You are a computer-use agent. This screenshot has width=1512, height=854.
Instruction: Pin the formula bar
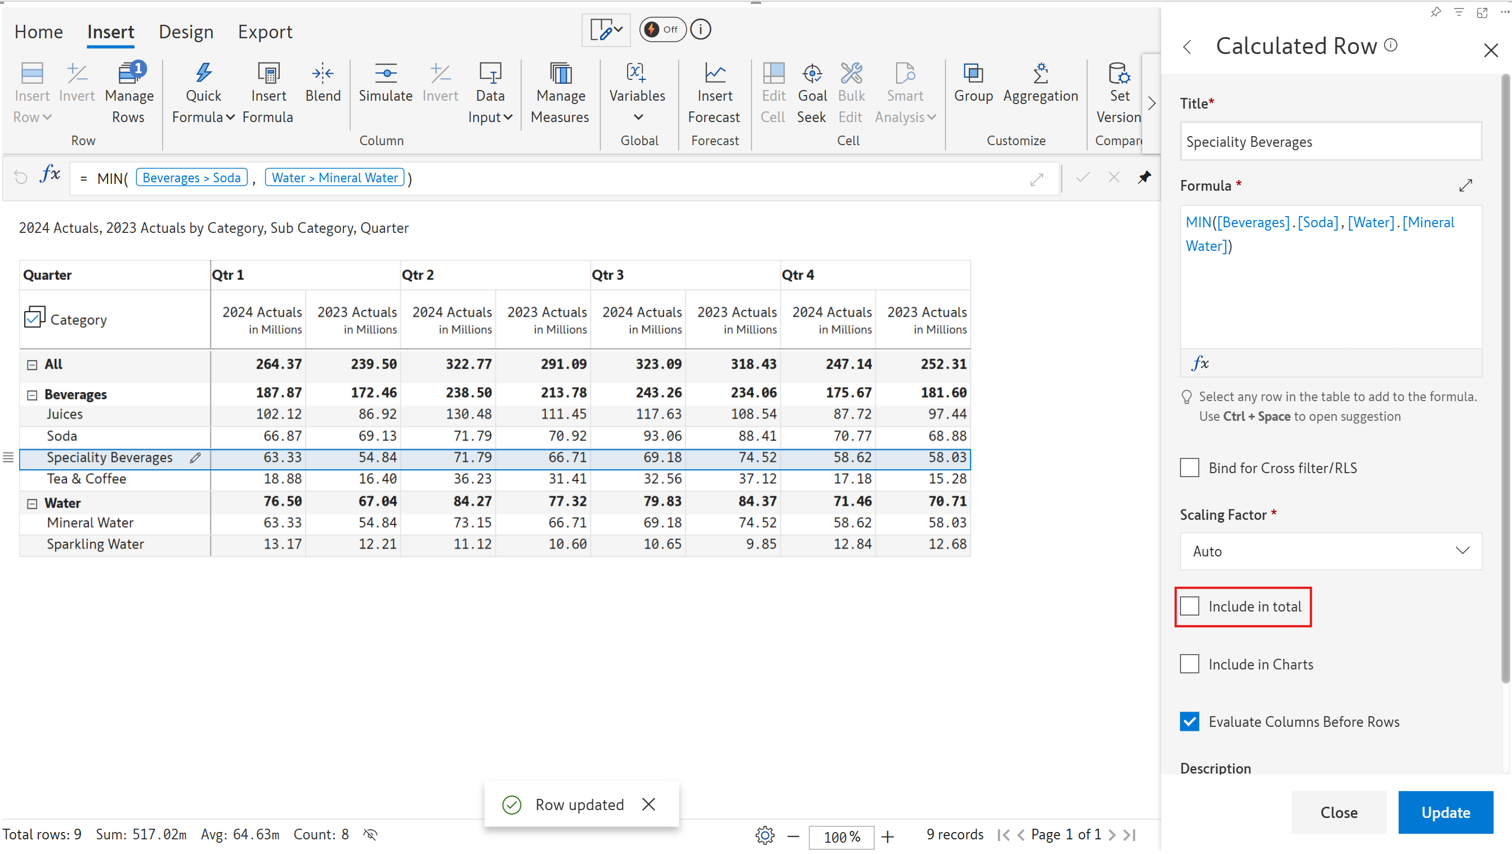tap(1143, 177)
